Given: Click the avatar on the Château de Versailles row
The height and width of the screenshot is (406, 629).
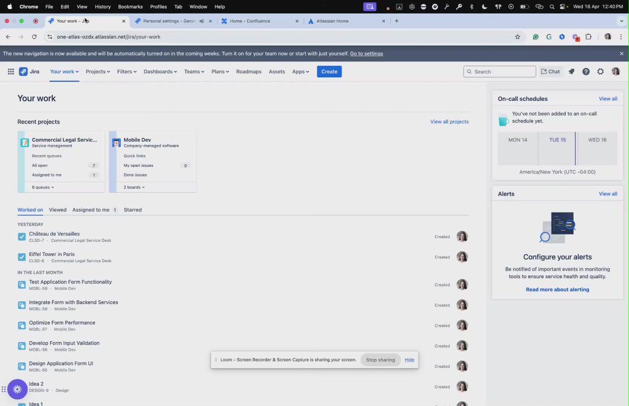Looking at the screenshot, I should (462, 236).
